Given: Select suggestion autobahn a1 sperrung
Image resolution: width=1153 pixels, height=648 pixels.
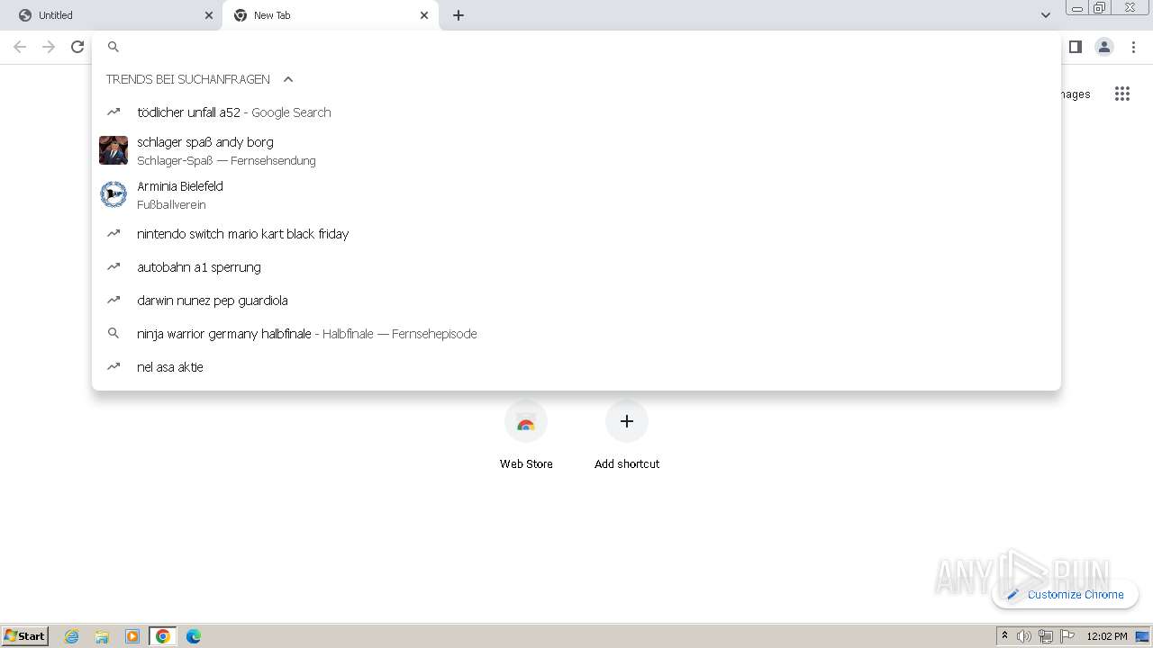Looking at the screenshot, I should 576,267.
